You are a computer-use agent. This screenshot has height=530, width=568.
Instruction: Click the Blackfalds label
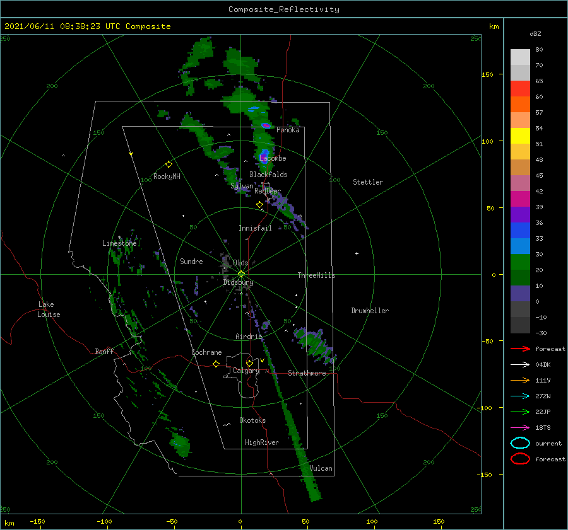268,175
